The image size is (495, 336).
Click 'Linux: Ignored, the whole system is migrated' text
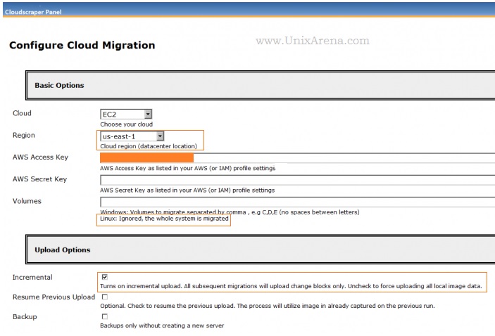(x=164, y=219)
